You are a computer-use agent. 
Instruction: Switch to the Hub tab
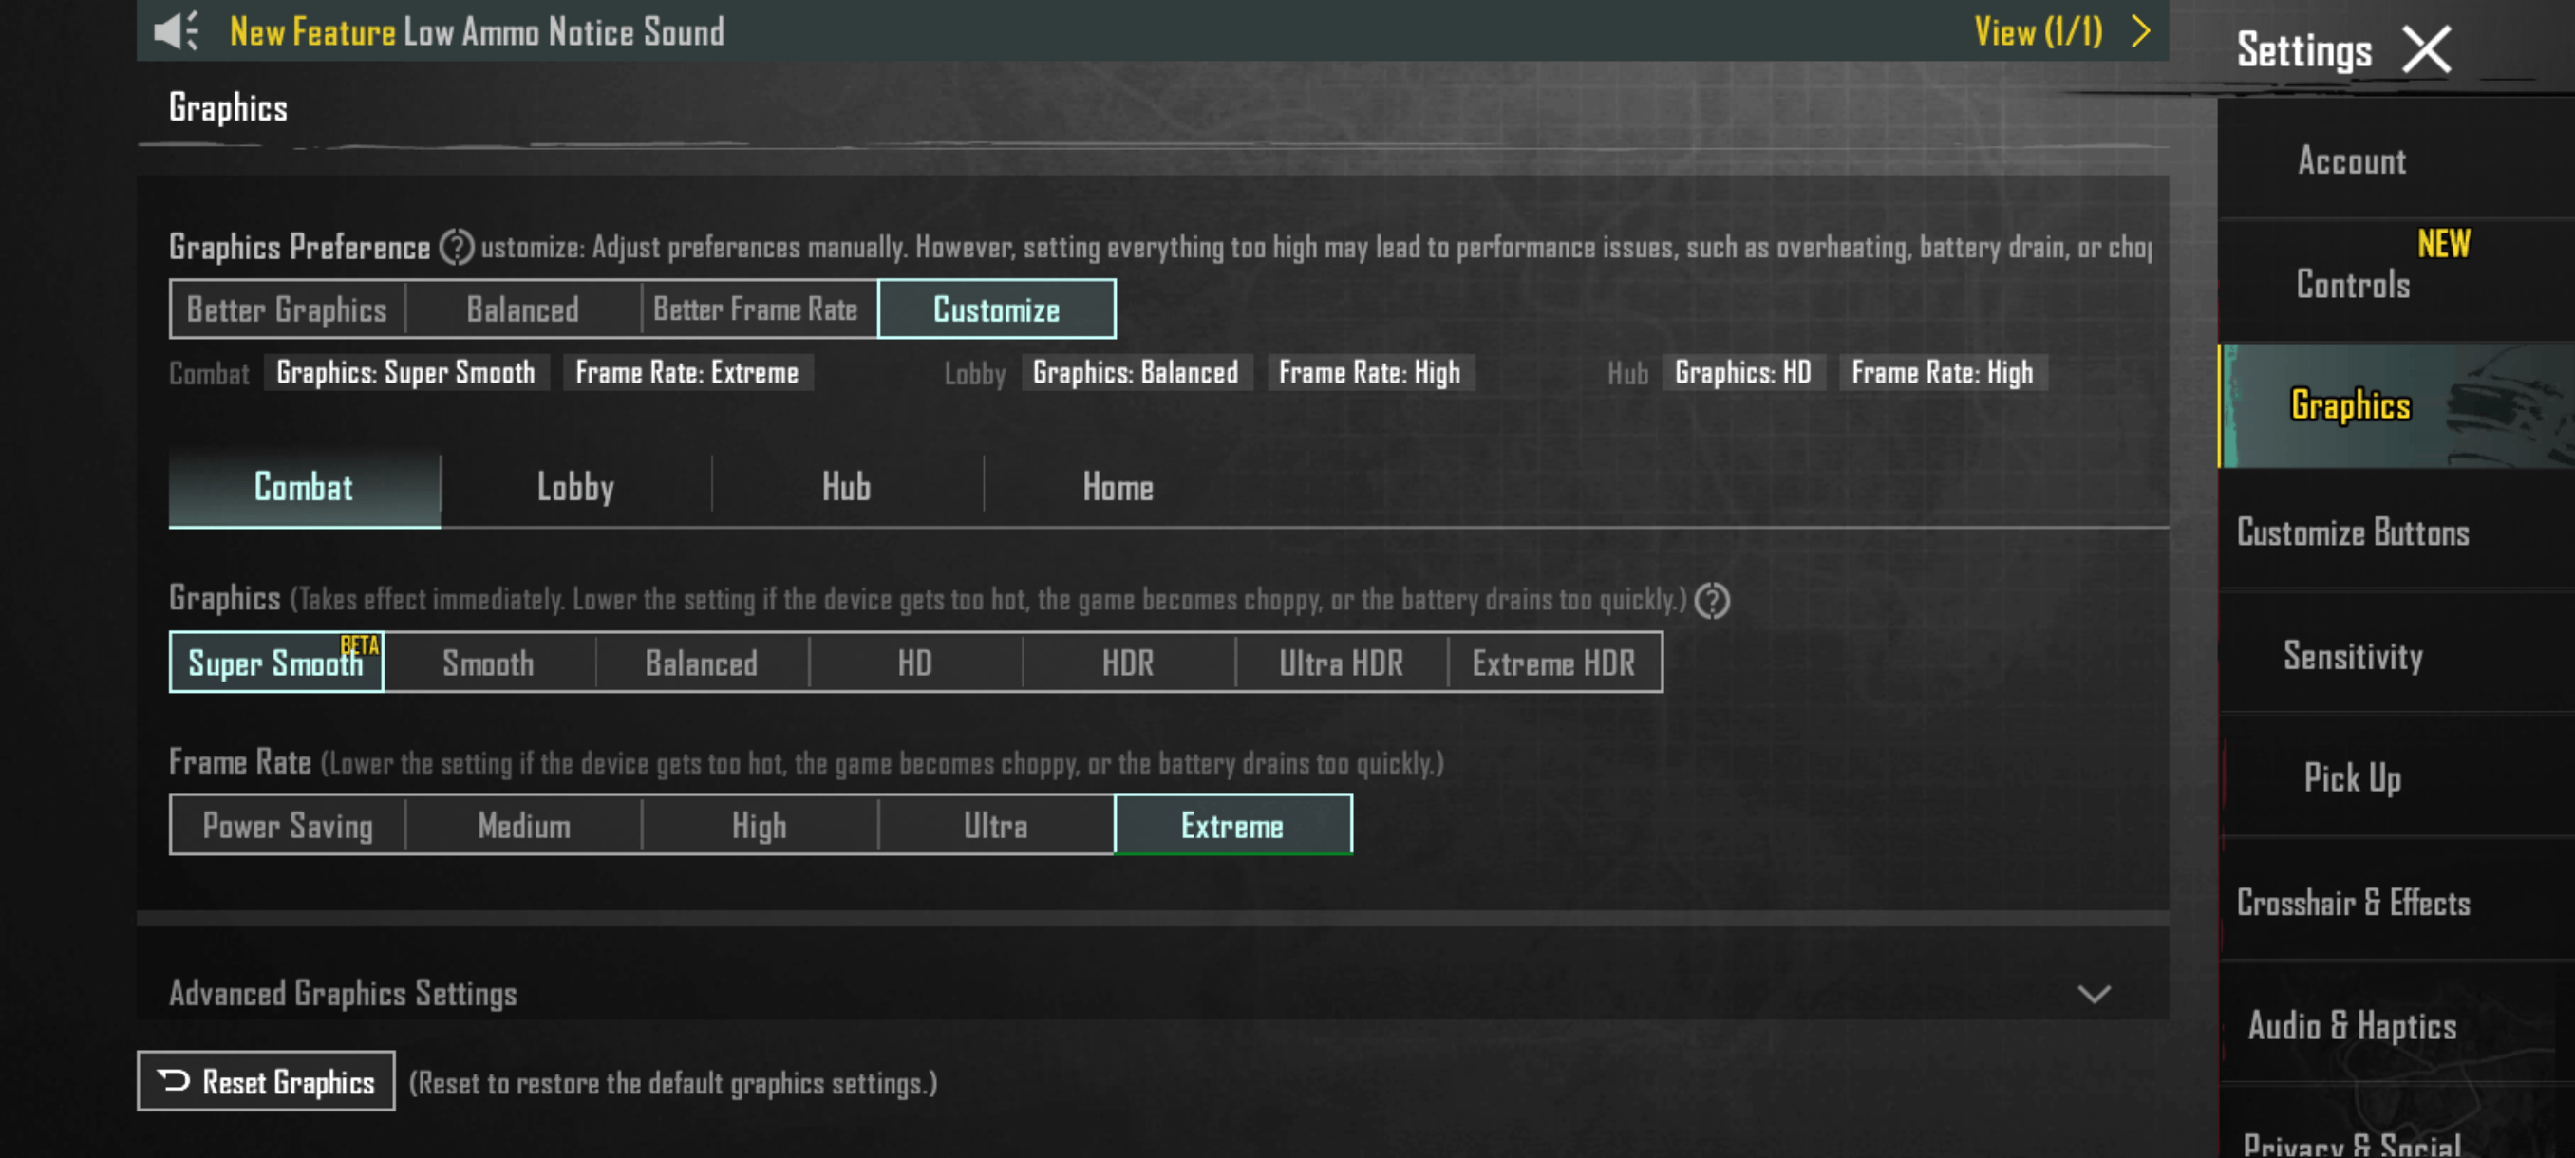(x=846, y=487)
